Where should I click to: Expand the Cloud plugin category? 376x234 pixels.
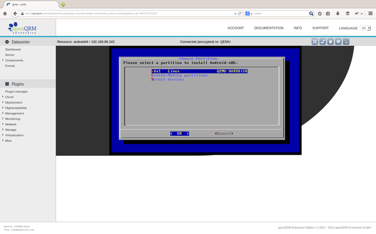pyautogui.click(x=9, y=97)
